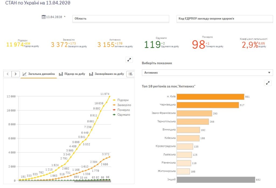Screen dimensions: 276x188
Task: Open the Активних indicator dropdown
Action: (207, 73)
